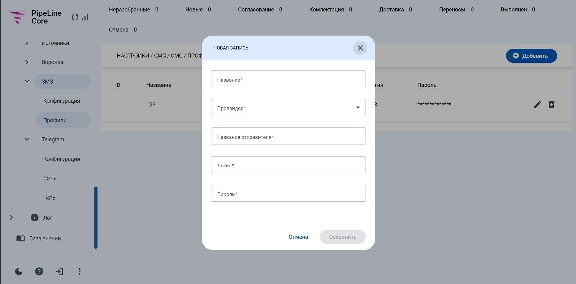The height and width of the screenshot is (284, 576).
Task: Collapse the SMS section chevron
Action: [x=27, y=81]
